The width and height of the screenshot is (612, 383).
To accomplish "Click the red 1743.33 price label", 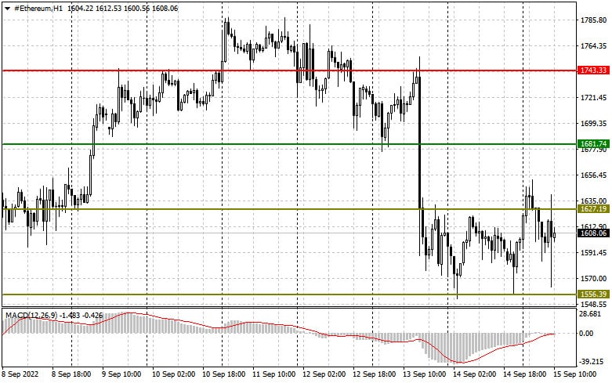I will 593,70.
